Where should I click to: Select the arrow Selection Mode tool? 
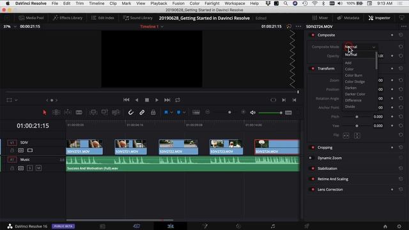click(44, 112)
